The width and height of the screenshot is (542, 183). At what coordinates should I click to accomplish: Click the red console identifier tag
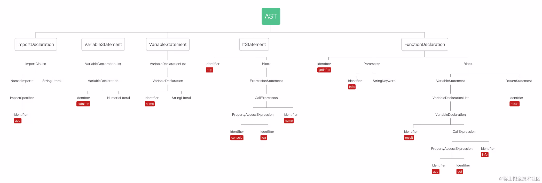(237, 138)
